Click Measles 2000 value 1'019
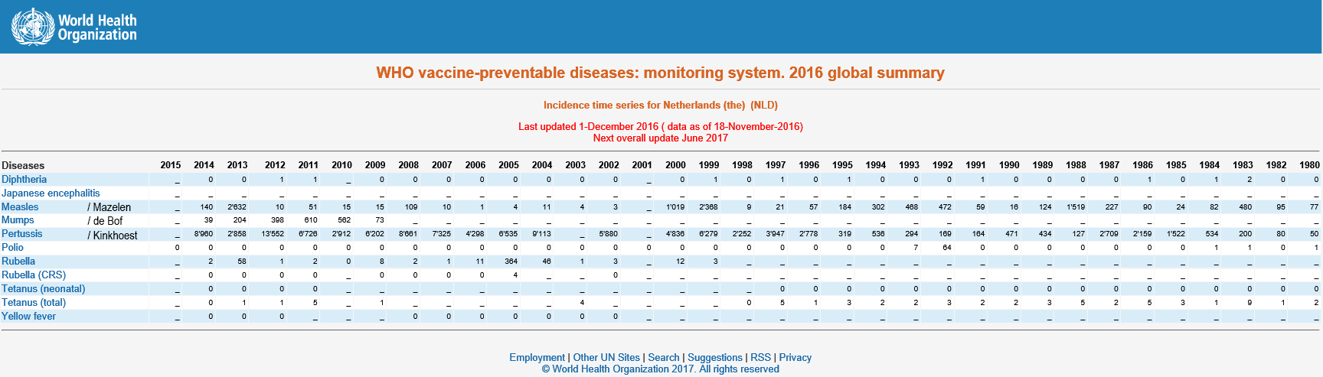1323x377 pixels. click(675, 207)
